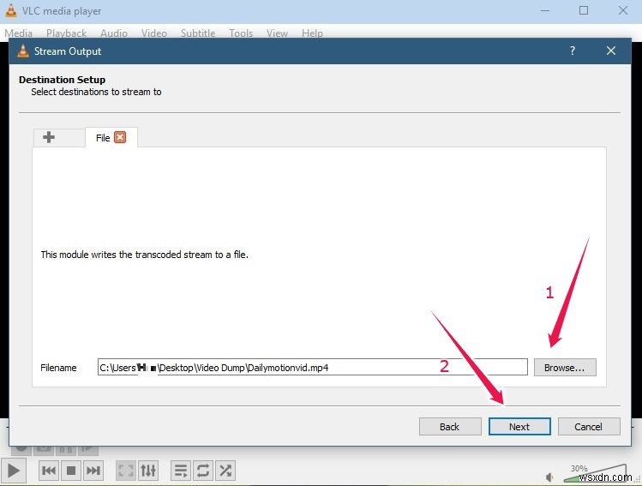The width and height of the screenshot is (642, 486).
Task: Click the 'Destination Setup' heading text
Action: coord(63,80)
